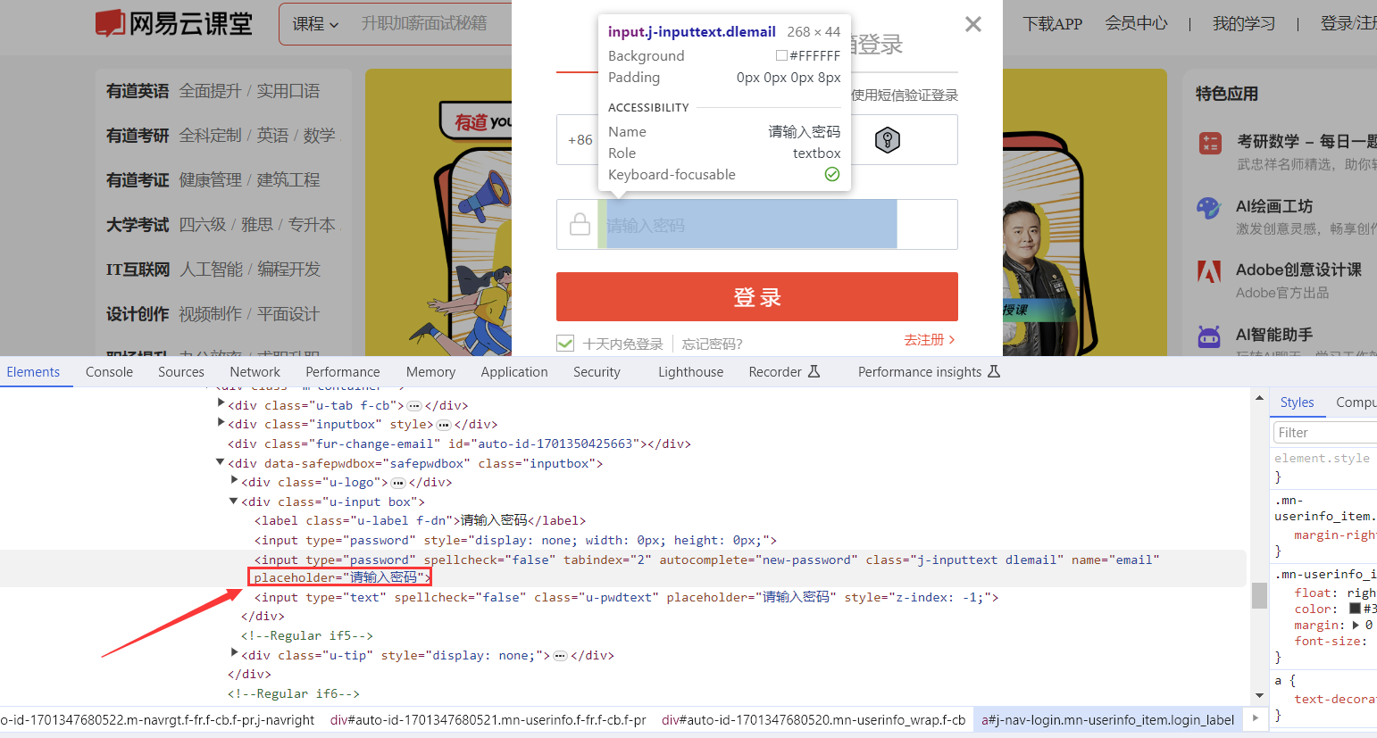Screen dimensions: 1377x738
Task: Expand the margin property in Styles
Action: pyautogui.click(x=1356, y=625)
